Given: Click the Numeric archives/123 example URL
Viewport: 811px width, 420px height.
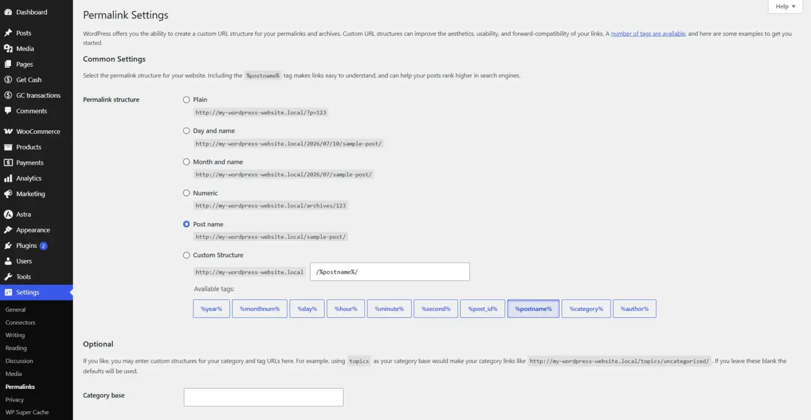Looking at the screenshot, I should click(271, 206).
